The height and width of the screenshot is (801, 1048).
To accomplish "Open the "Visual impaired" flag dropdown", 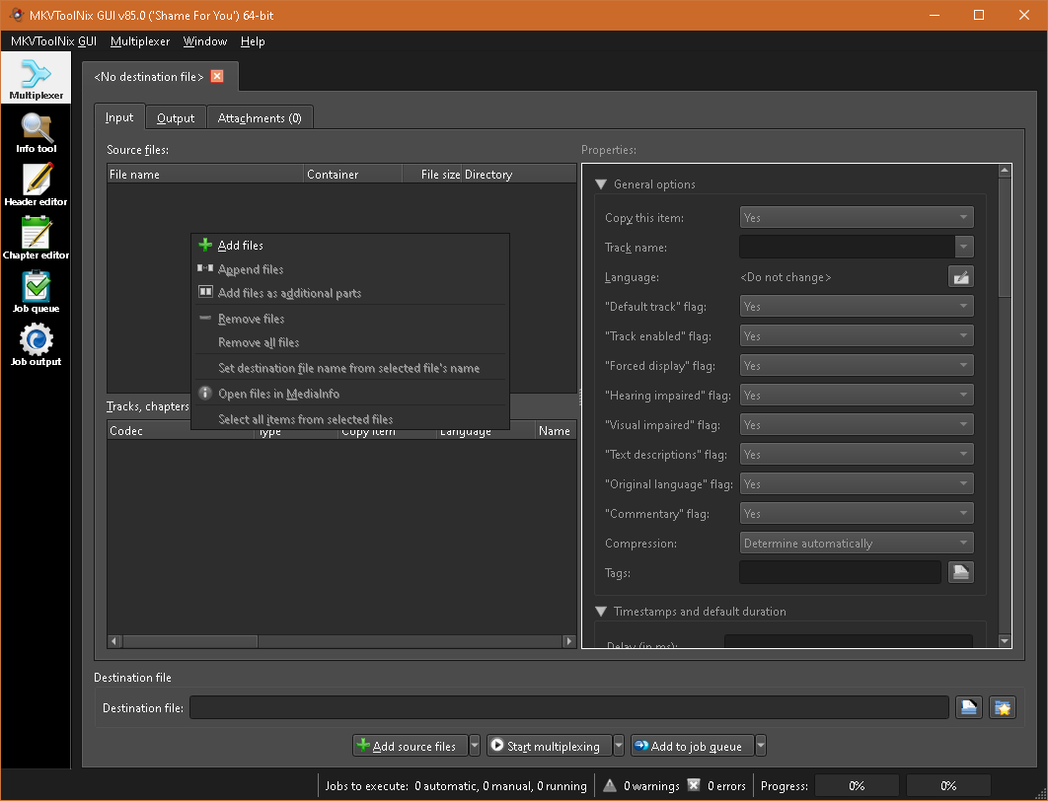I will point(857,424).
